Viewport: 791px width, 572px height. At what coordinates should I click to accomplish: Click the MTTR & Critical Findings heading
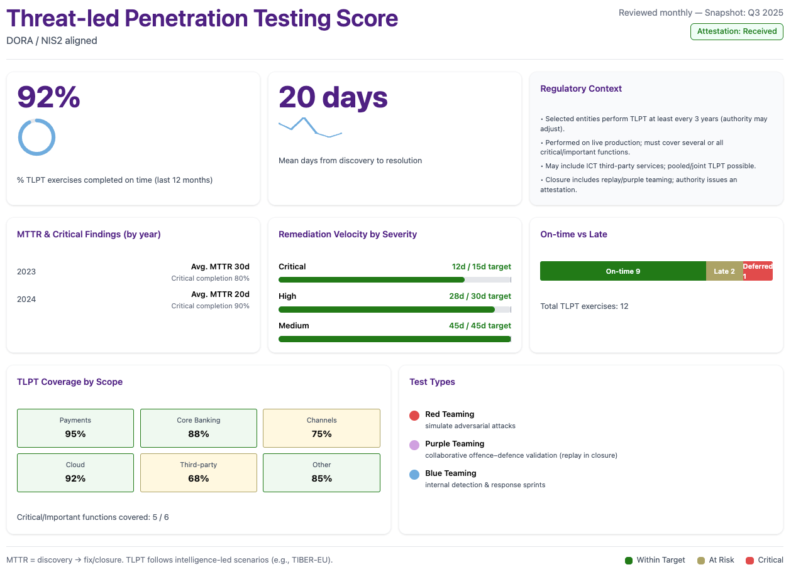coord(89,234)
